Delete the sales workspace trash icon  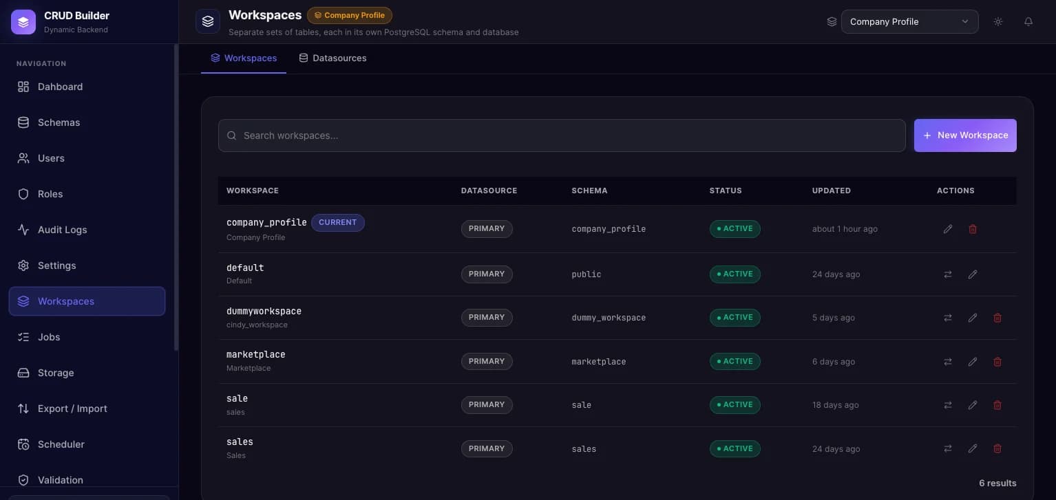pyautogui.click(x=997, y=448)
